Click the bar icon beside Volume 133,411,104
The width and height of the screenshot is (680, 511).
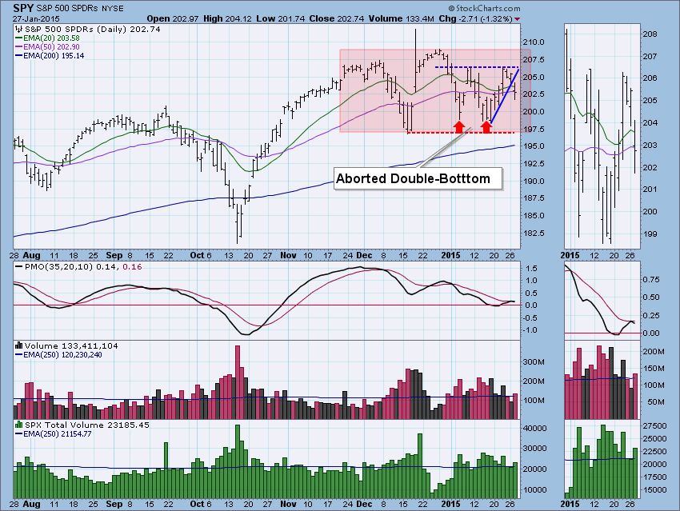(18, 345)
